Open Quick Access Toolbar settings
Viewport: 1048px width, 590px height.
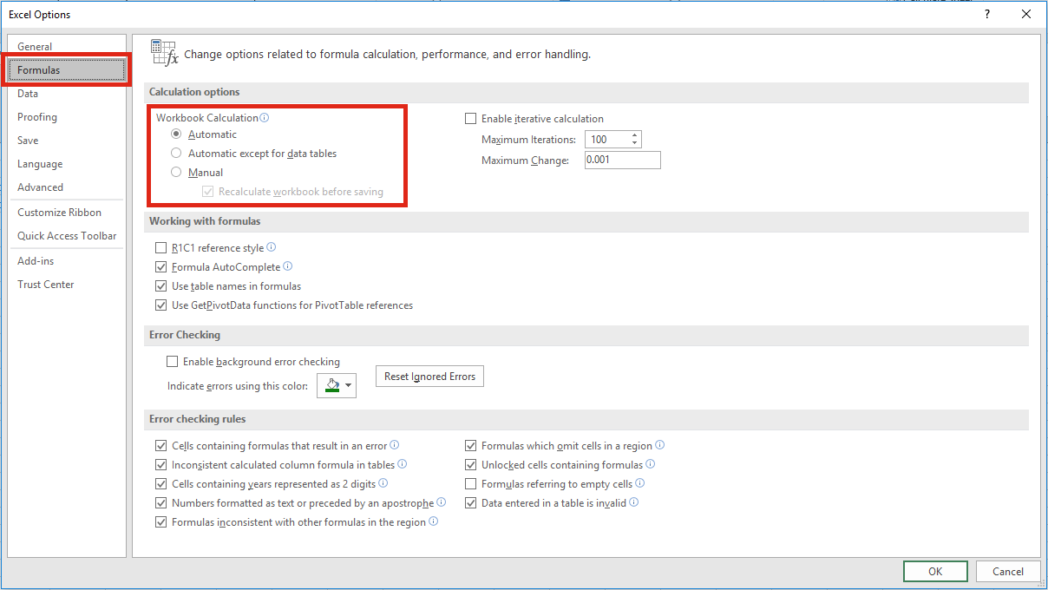67,236
